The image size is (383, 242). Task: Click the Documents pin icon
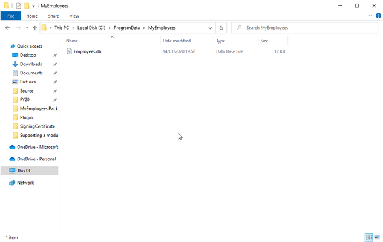(55, 73)
